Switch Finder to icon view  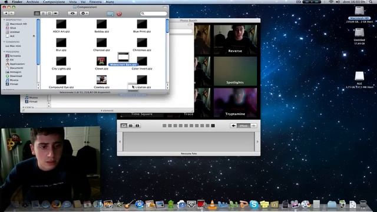(37, 14)
